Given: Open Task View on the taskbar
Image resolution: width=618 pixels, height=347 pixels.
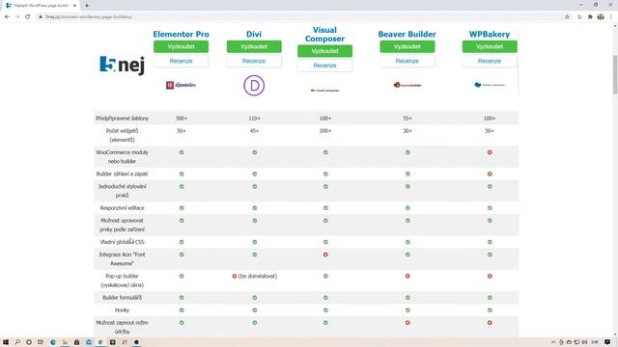Looking at the screenshot, I should click(x=41, y=342).
